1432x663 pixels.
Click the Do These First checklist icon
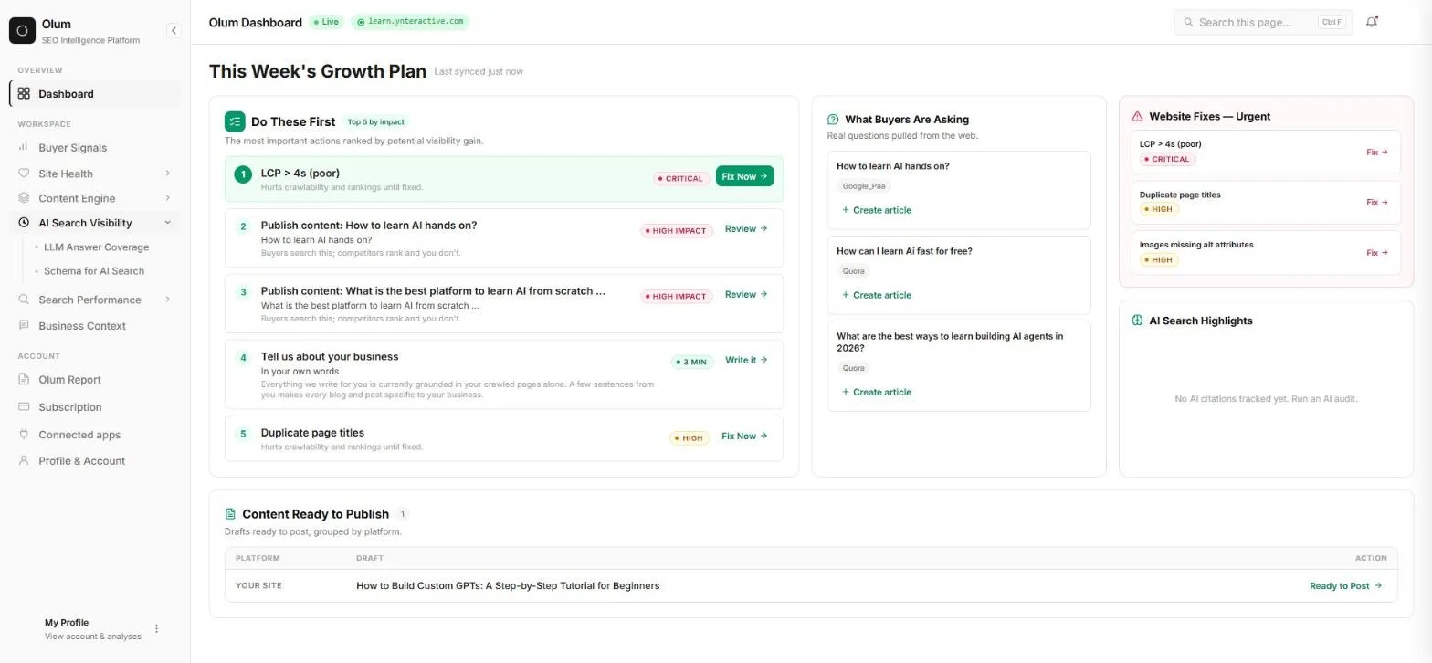pos(235,121)
